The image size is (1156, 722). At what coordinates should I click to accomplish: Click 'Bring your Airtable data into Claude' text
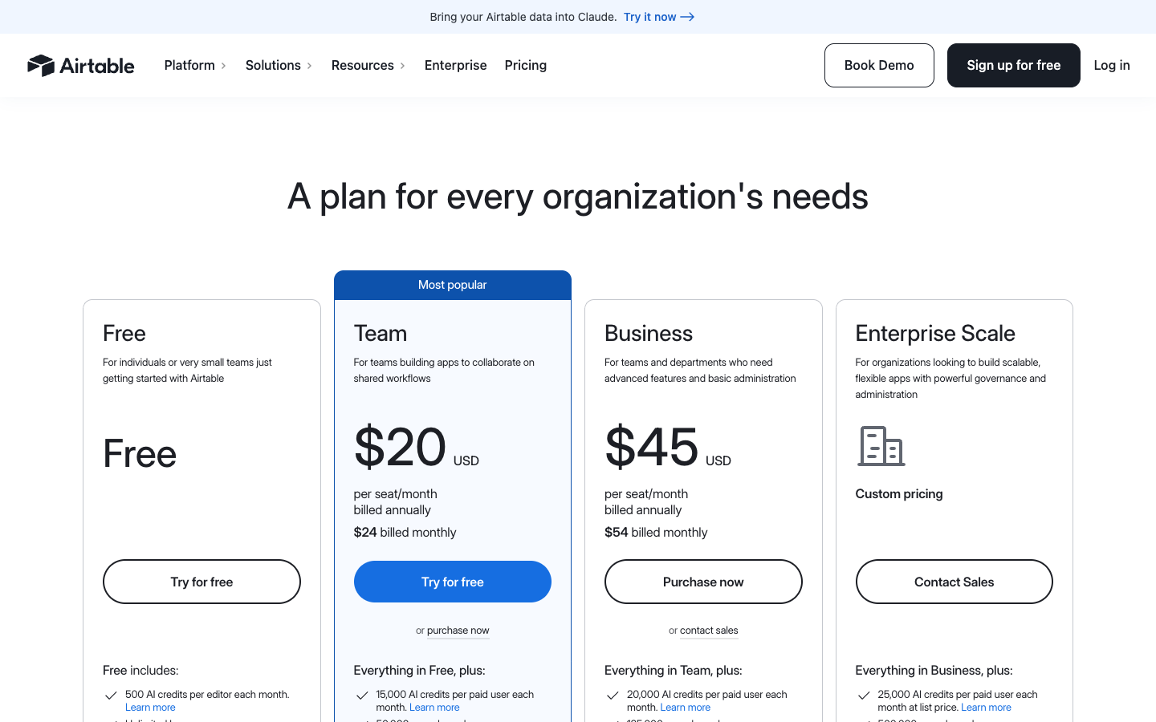[x=523, y=17]
